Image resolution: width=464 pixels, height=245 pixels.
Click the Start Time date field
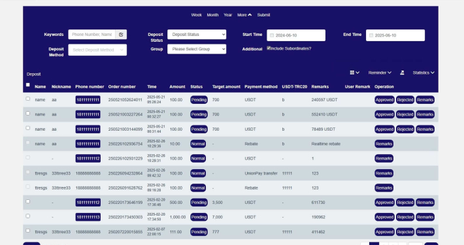pos(296,35)
